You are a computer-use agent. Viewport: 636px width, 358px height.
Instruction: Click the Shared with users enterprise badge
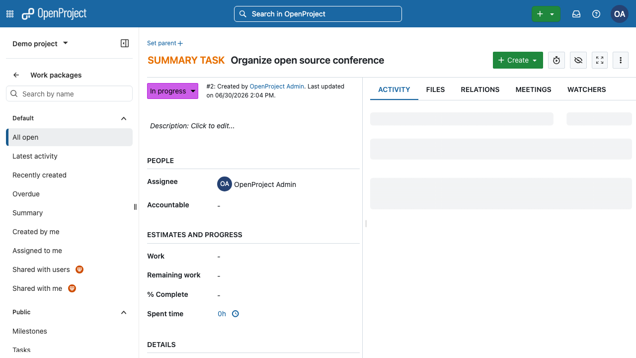coord(79,269)
